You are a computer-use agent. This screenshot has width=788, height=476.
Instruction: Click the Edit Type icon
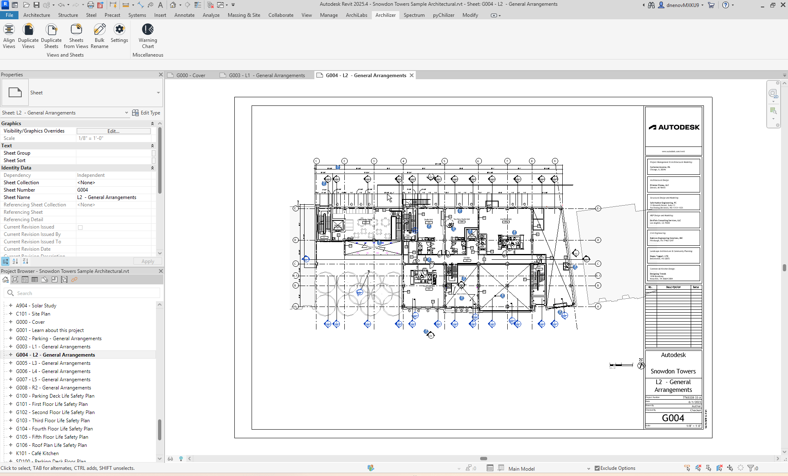(x=135, y=113)
